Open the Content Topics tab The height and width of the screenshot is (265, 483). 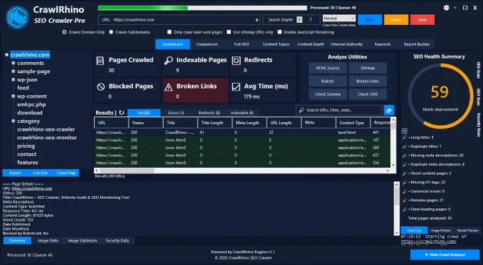tap(276, 44)
